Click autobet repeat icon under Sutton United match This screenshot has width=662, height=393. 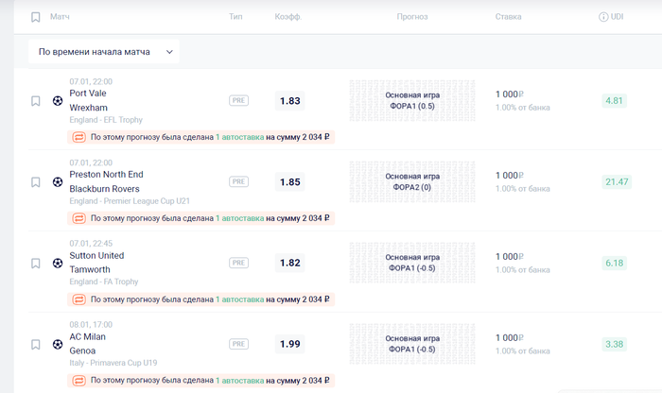[78, 299]
